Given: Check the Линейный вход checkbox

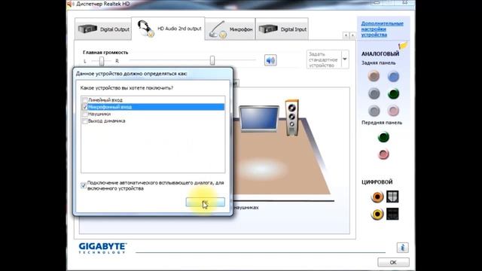Looking at the screenshot, I should coord(85,100).
